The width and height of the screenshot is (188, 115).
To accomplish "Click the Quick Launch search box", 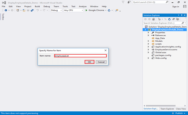I will [x=150, y=2].
